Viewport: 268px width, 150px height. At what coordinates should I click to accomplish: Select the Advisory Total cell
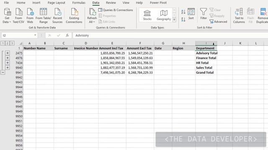coord(206,53)
